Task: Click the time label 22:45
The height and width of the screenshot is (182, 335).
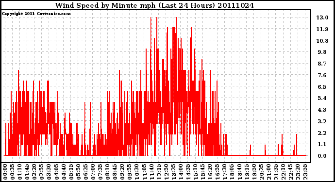Action: (290, 172)
